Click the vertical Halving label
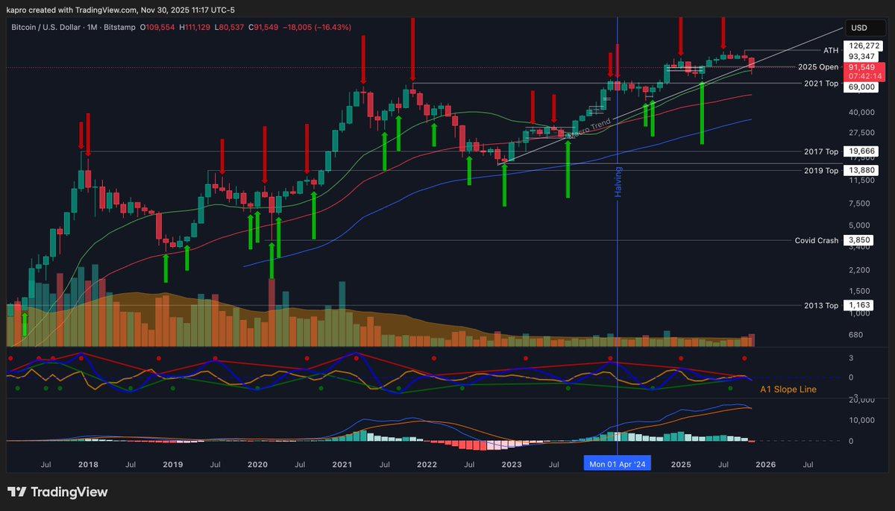 pos(618,181)
